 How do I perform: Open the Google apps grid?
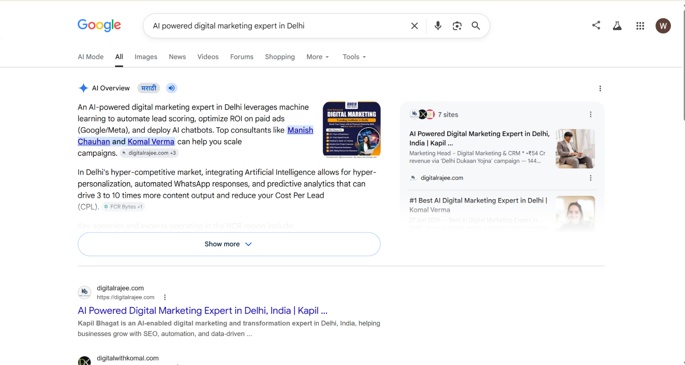(640, 26)
